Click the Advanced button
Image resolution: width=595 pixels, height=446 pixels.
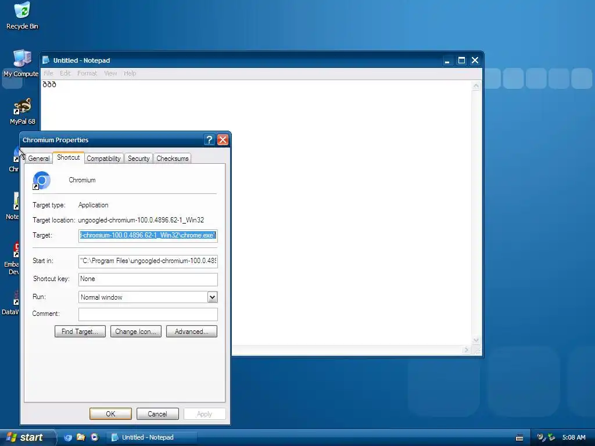point(192,332)
